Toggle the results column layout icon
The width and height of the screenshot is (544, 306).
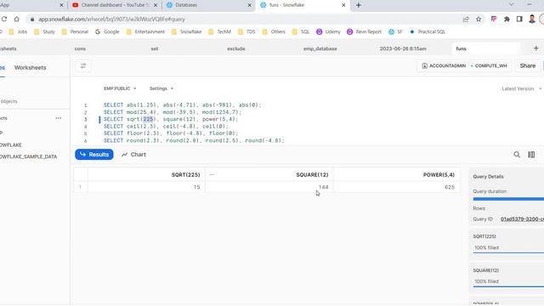pyautogui.click(x=531, y=155)
